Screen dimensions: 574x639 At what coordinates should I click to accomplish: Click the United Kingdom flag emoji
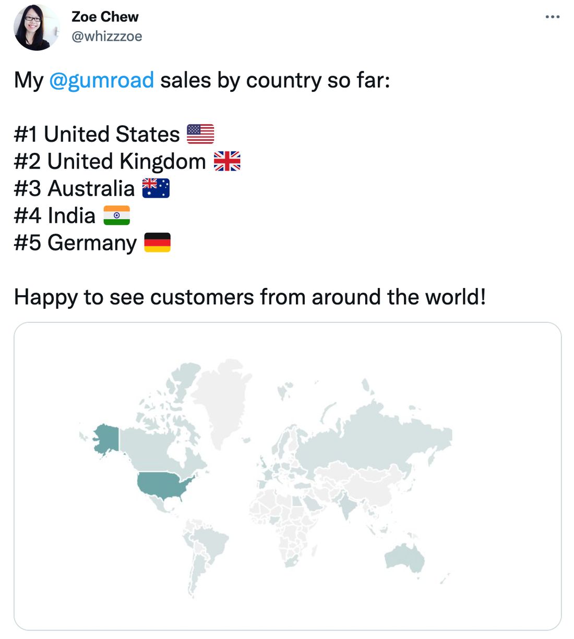pos(227,161)
